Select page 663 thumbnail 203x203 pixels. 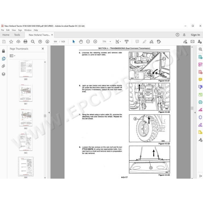[26, 142]
